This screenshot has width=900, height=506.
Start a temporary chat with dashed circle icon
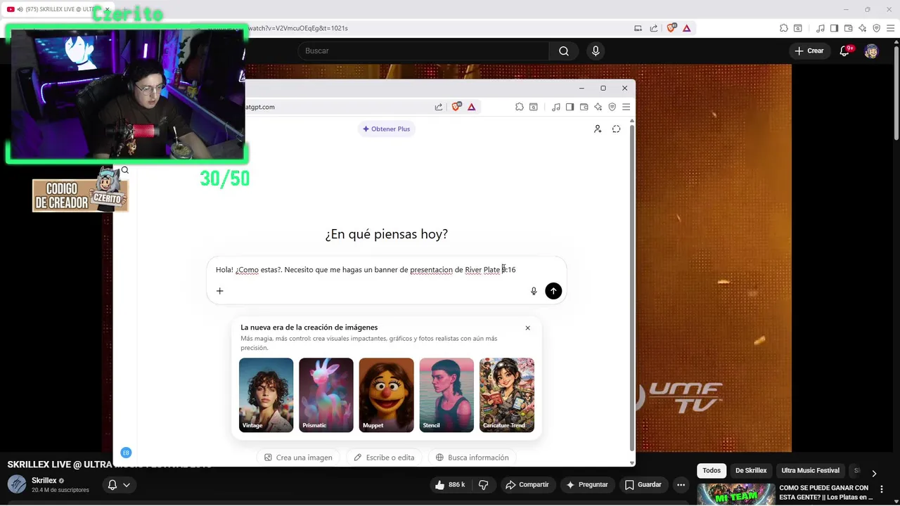click(x=617, y=129)
